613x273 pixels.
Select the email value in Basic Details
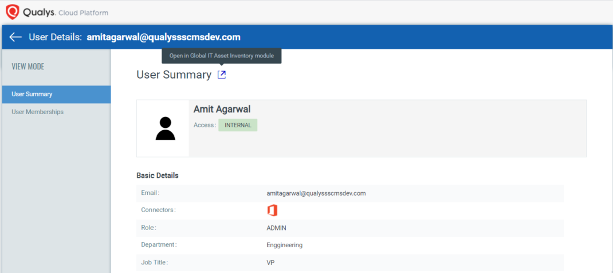tap(312, 193)
